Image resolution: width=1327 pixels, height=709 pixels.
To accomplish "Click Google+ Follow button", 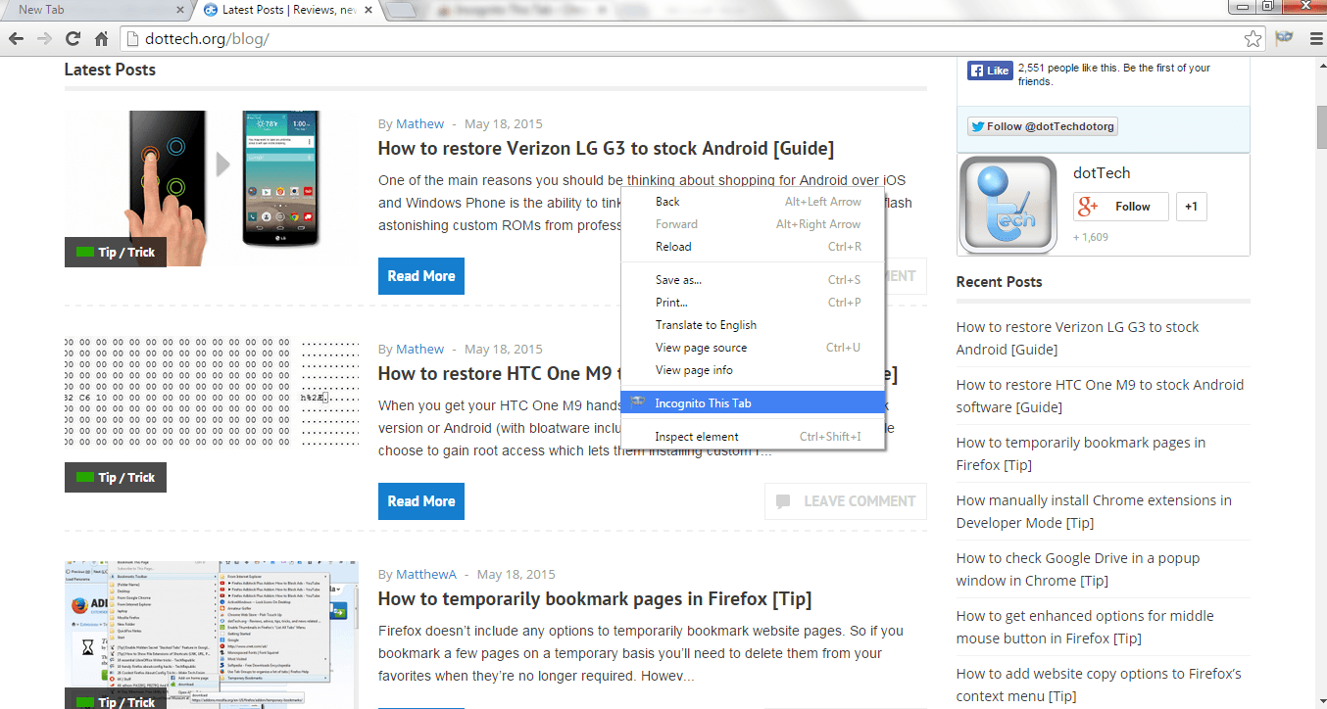I will 1120,207.
